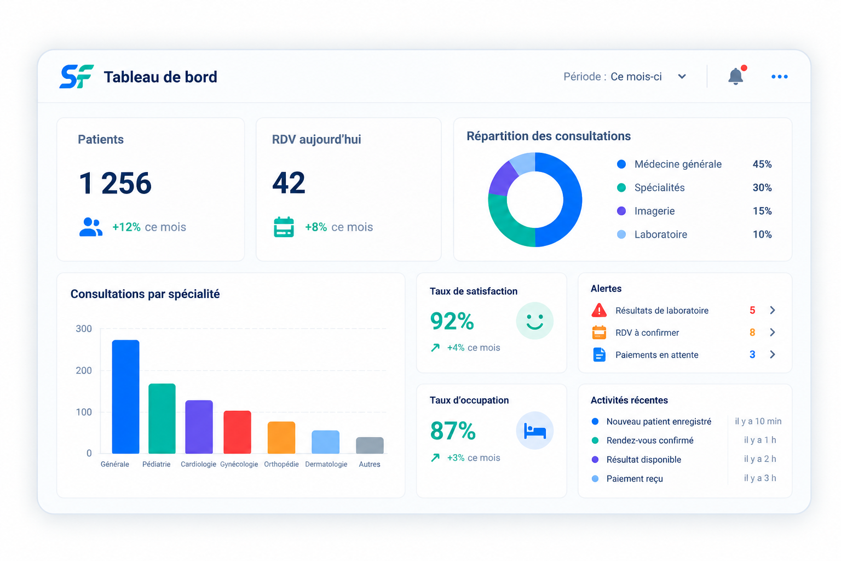Screen dimensions: 841x561
Task: Click the bed icon for Taux d'occupation
Action: point(534,431)
